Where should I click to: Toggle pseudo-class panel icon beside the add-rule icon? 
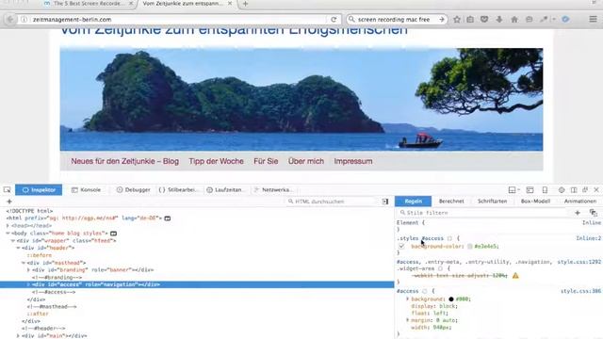click(x=593, y=213)
